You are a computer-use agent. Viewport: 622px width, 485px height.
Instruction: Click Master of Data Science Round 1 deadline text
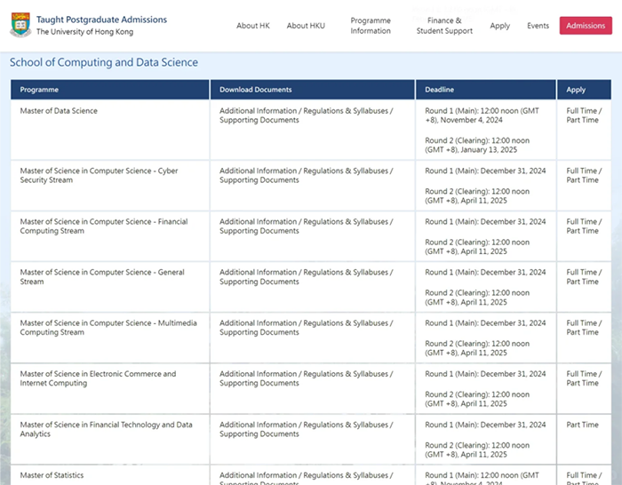click(482, 115)
